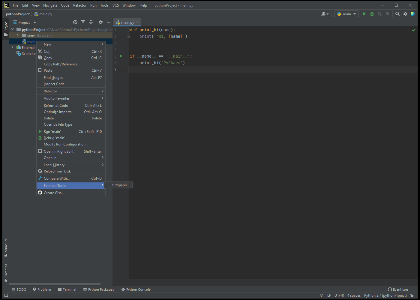Open the Terminal tool window
The height and width of the screenshot is (300, 420).
67,289
